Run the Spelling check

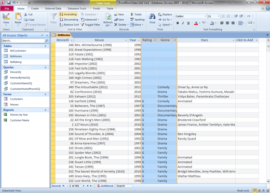(137, 20)
